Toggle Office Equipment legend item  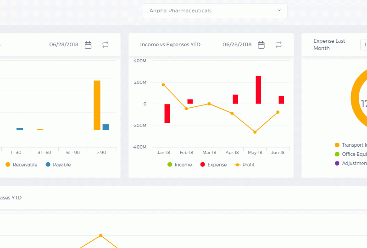[x=350, y=154]
